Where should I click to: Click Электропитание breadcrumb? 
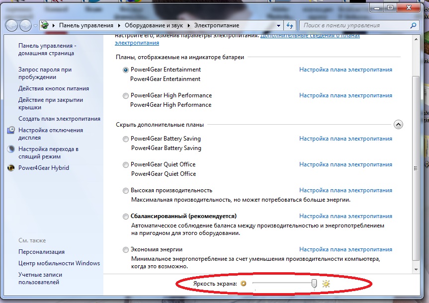[217, 25]
